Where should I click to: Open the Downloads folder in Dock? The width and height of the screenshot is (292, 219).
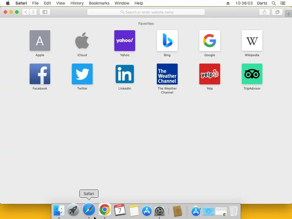pyautogui.click(x=208, y=211)
